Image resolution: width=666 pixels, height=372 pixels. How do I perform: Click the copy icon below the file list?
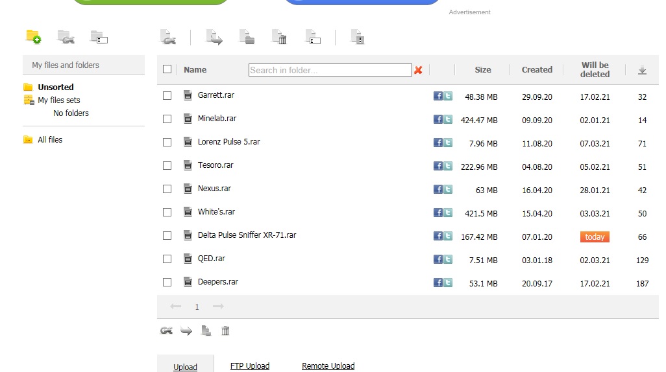tap(206, 331)
